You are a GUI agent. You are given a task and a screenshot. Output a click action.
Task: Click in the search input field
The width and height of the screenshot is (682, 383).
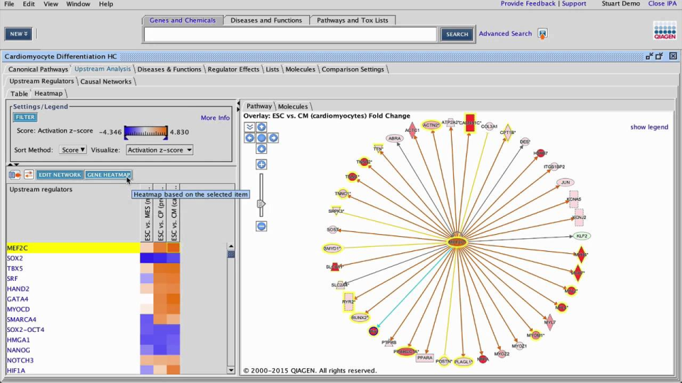pyautogui.click(x=290, y=34)
